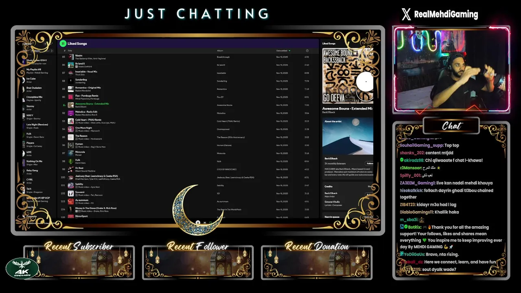Open CYRIL artist in library sidebar
The image size is (521, 293).
tap(37, 181)
